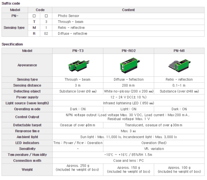
Task: Click the 'Detectable target' row label
Action: point(27,125)
